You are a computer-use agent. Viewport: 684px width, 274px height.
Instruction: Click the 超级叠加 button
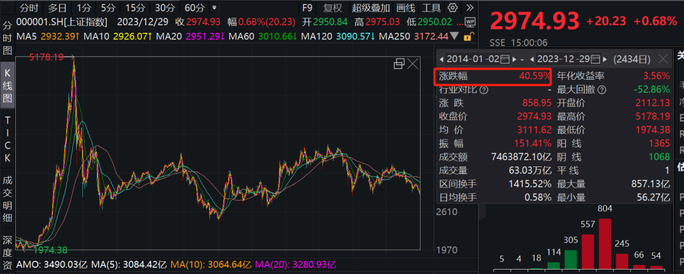[x=370, y=8]
